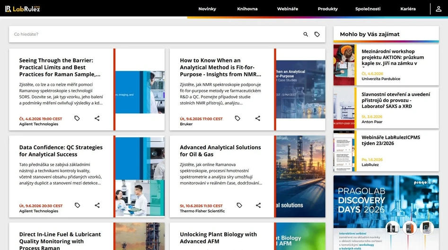Open Pragolab Discovery Days 2026 banner

point(386,213)
